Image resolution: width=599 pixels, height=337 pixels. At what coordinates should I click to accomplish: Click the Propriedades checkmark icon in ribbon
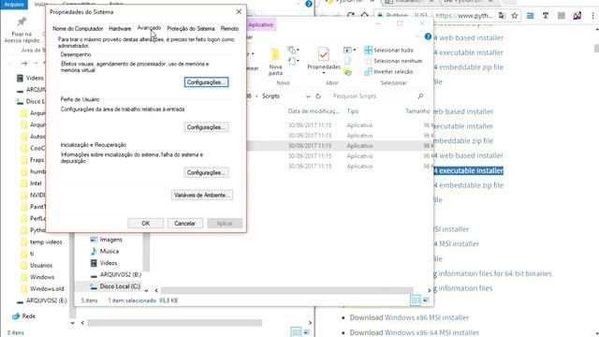coord(324,54)
